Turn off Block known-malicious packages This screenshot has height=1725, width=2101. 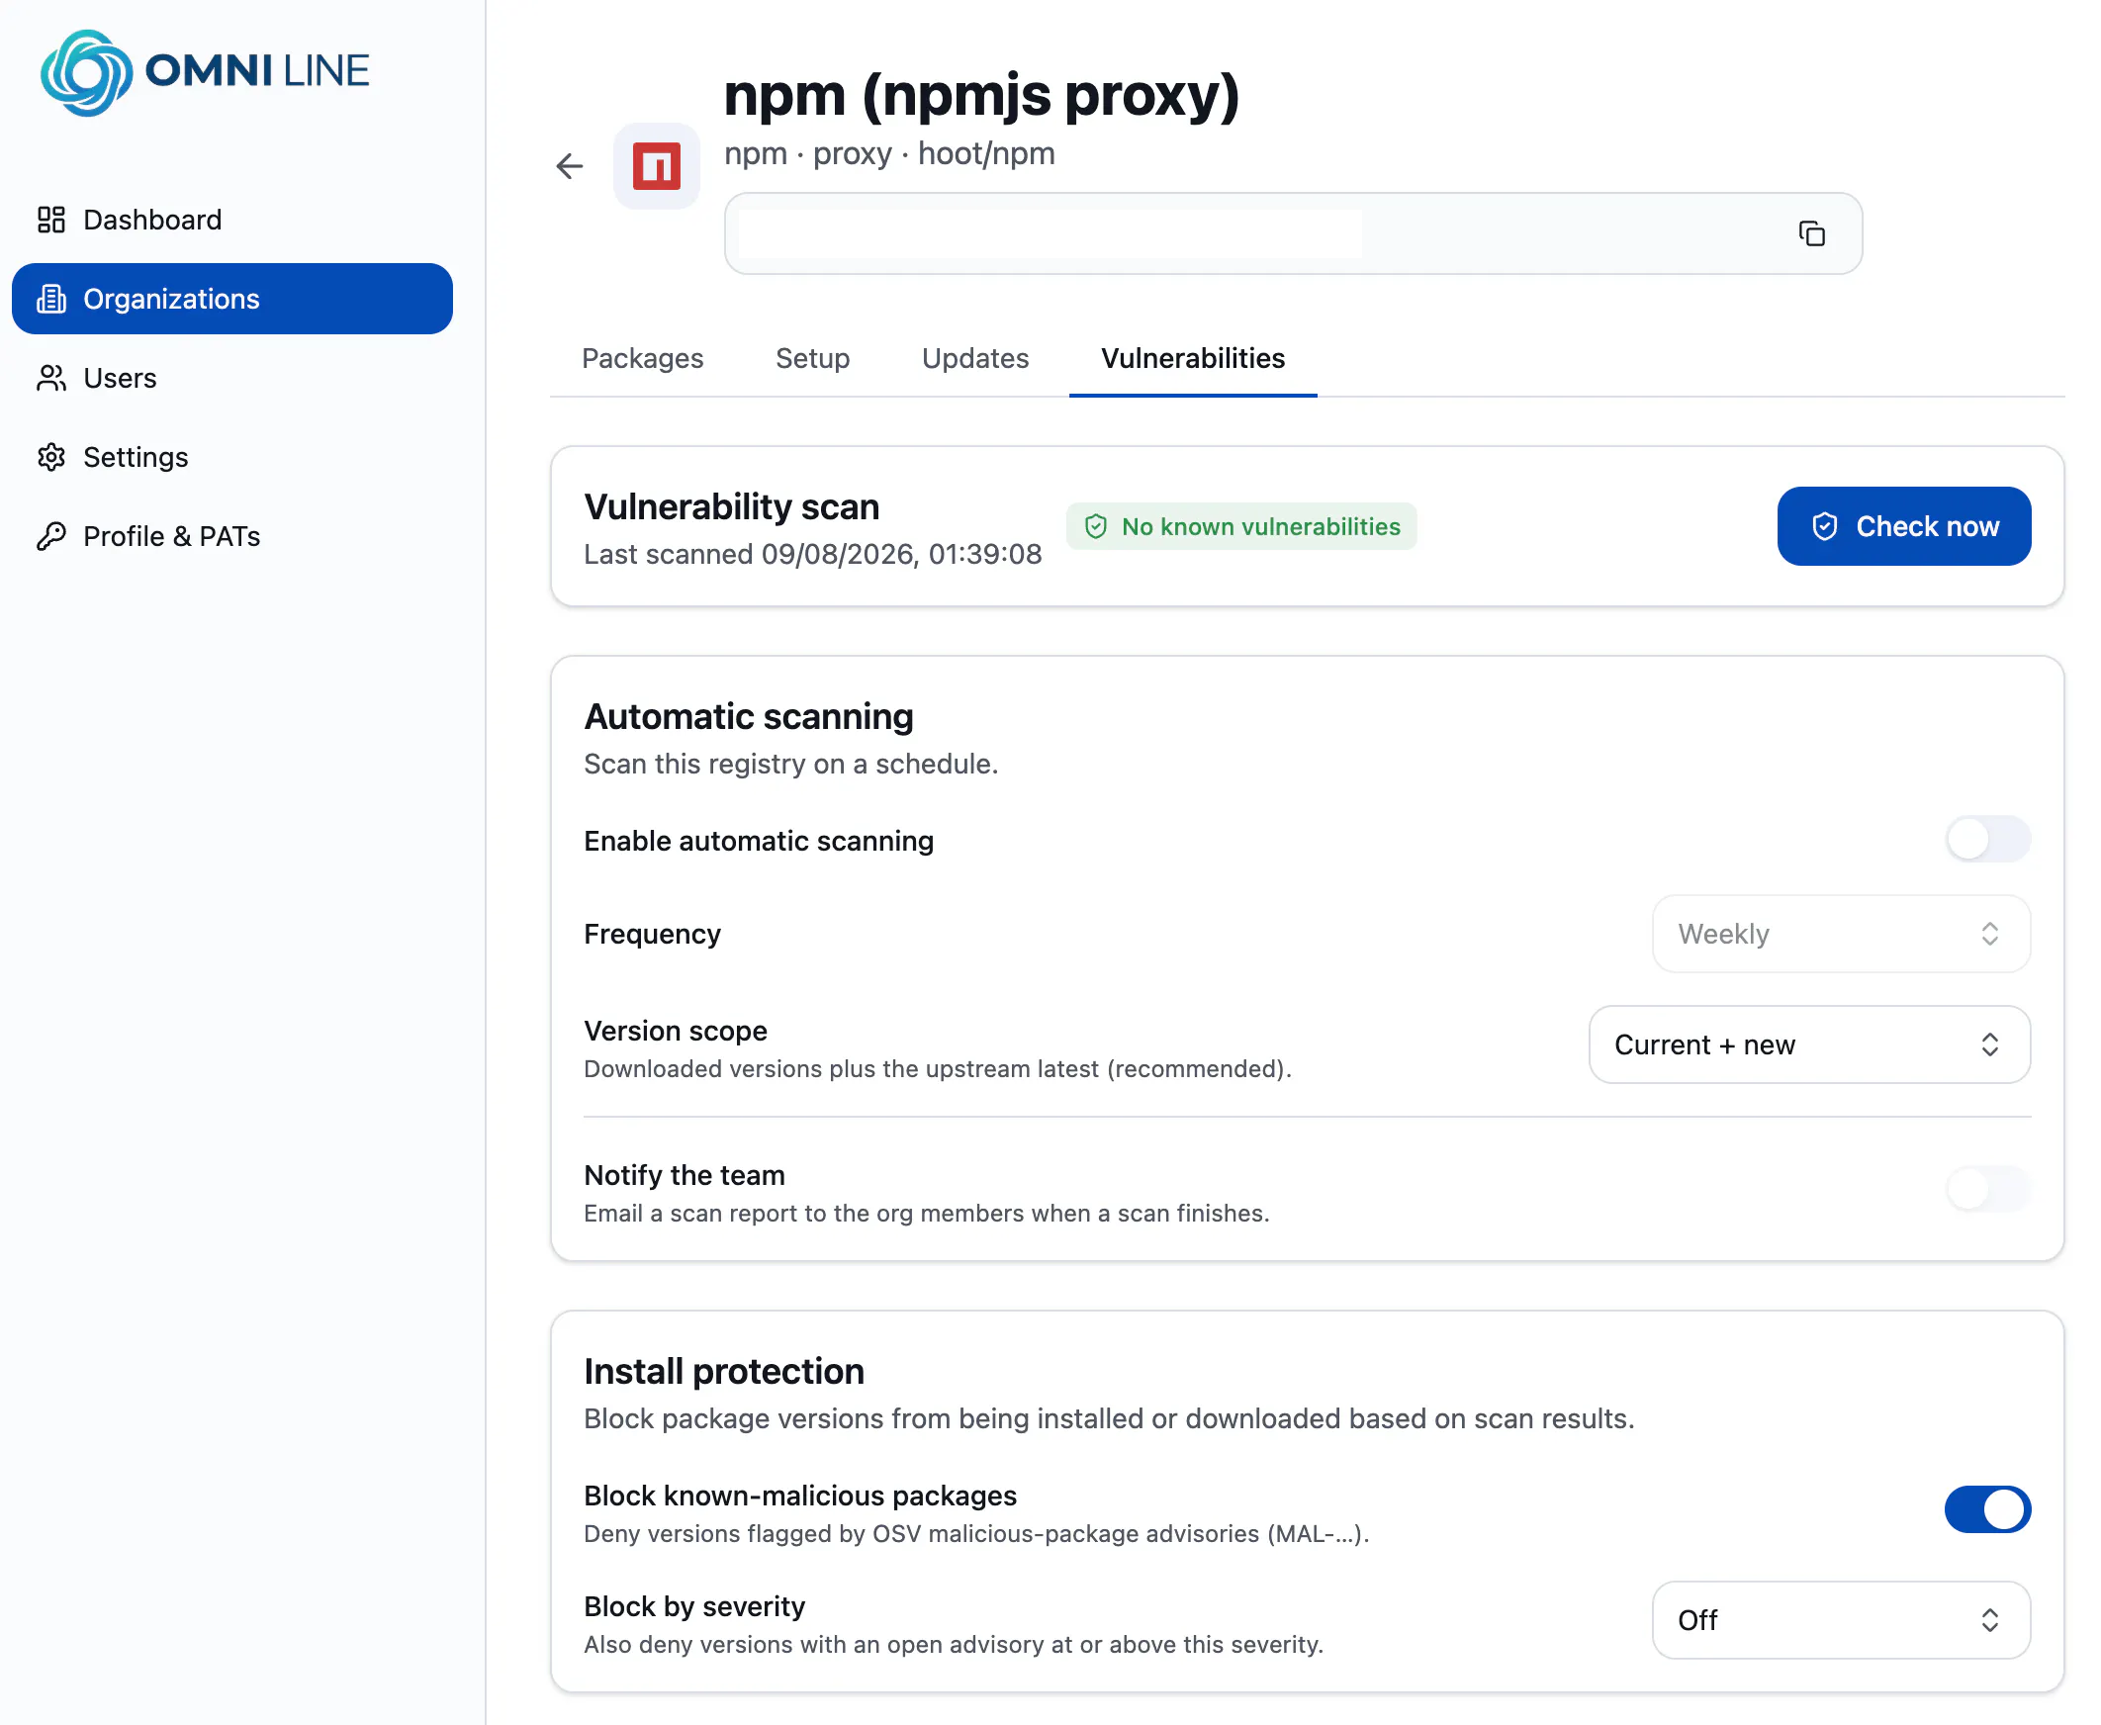(1987, 1509)
